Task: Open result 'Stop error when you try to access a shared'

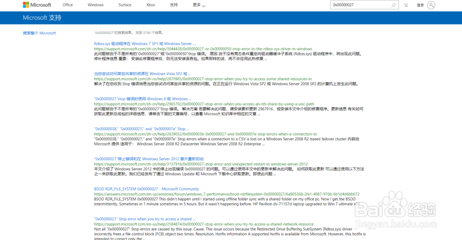Action: (145, 219)
